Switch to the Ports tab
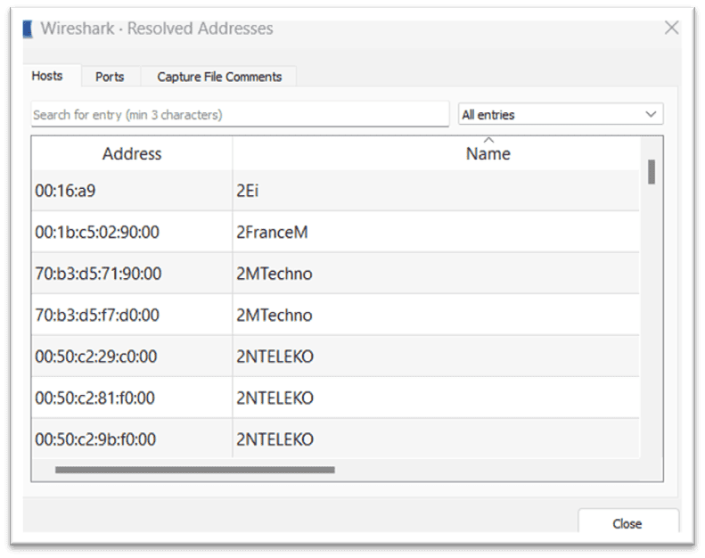The height and width of the screenshot is (558, 705). (110, 77)
